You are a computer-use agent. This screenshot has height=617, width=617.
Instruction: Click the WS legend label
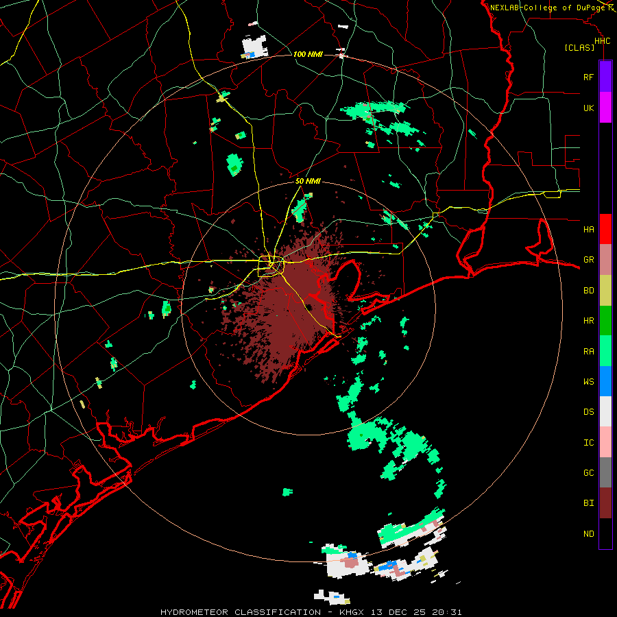coord(588,381)
